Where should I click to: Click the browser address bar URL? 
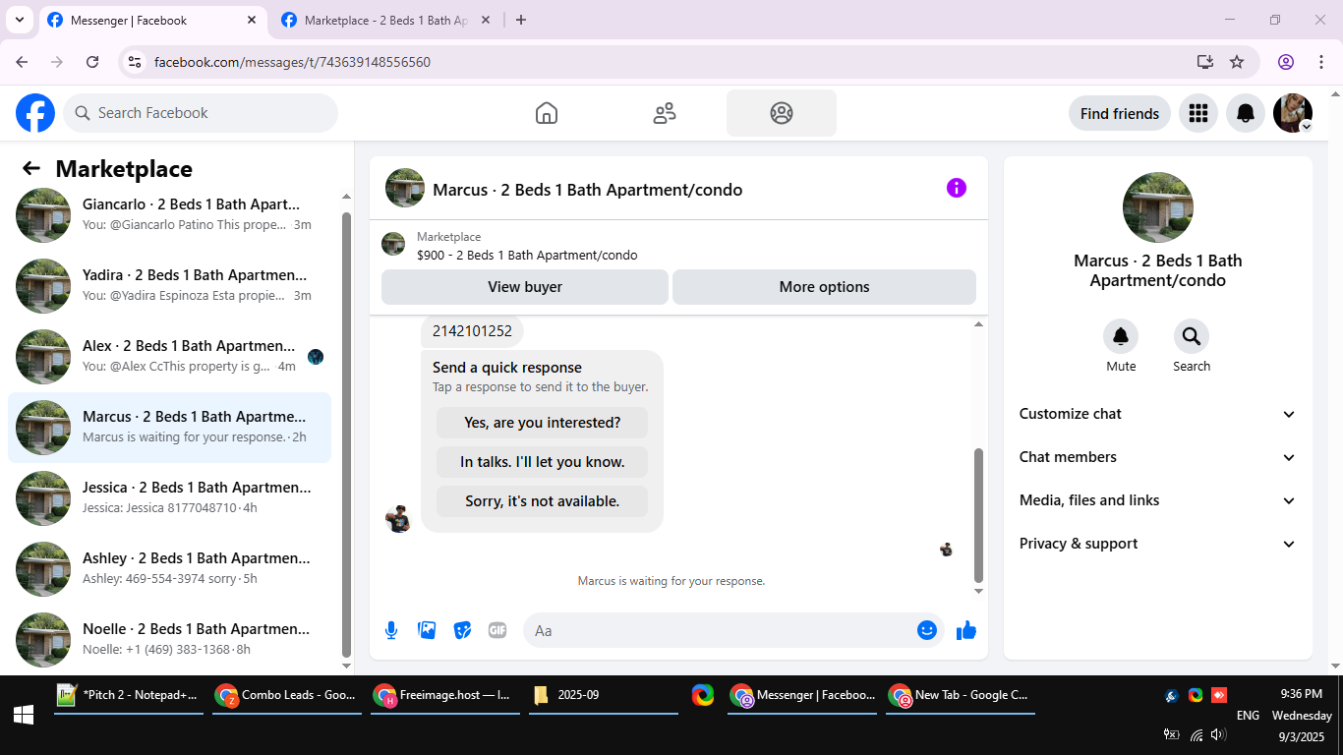click(292, 62)
